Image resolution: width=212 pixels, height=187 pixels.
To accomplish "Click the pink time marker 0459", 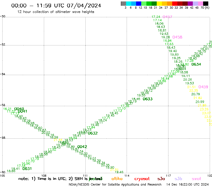I will pos(203,87).
